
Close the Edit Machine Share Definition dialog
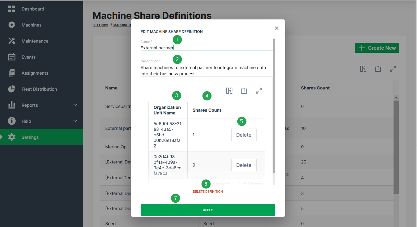point(276,28)
